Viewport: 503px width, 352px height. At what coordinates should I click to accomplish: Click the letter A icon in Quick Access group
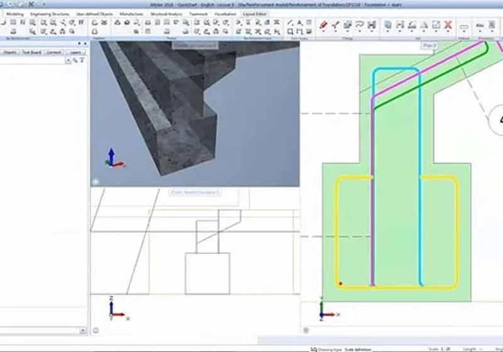coord(299,23)
